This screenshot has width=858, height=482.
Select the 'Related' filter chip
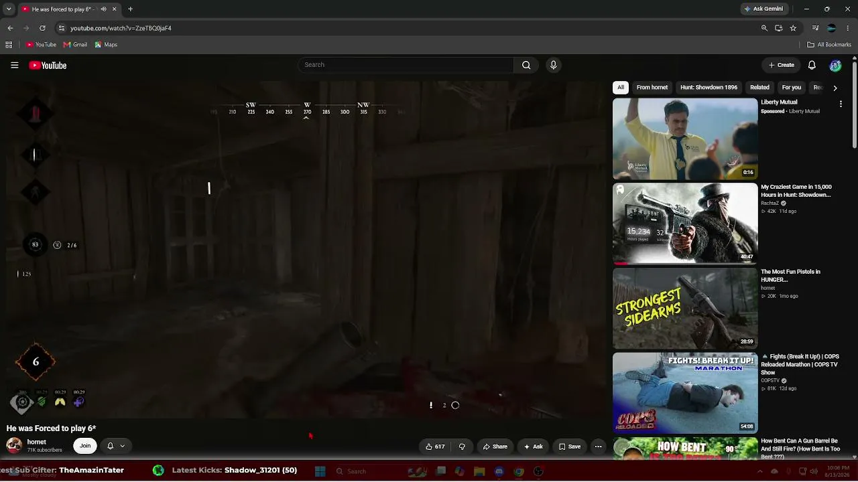click(x=759, y=88)
